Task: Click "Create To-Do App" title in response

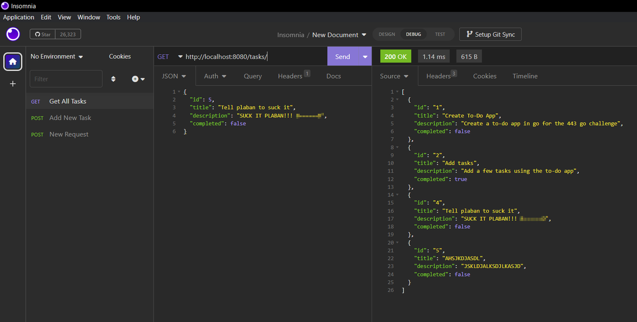Action: 471,115
